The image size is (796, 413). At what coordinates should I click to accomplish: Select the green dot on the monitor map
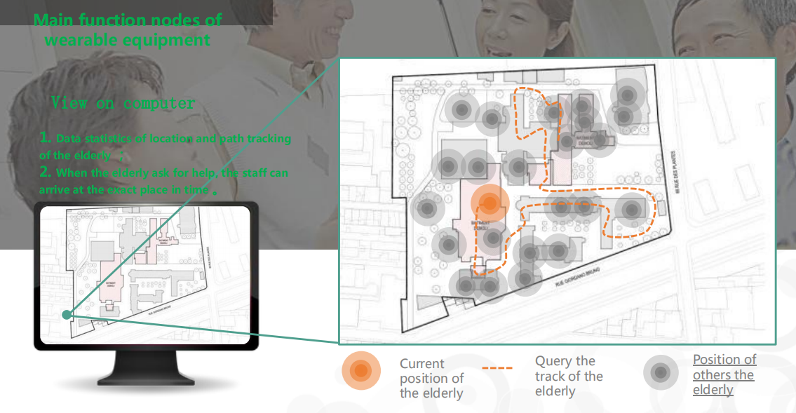click(x=67, y=315)
